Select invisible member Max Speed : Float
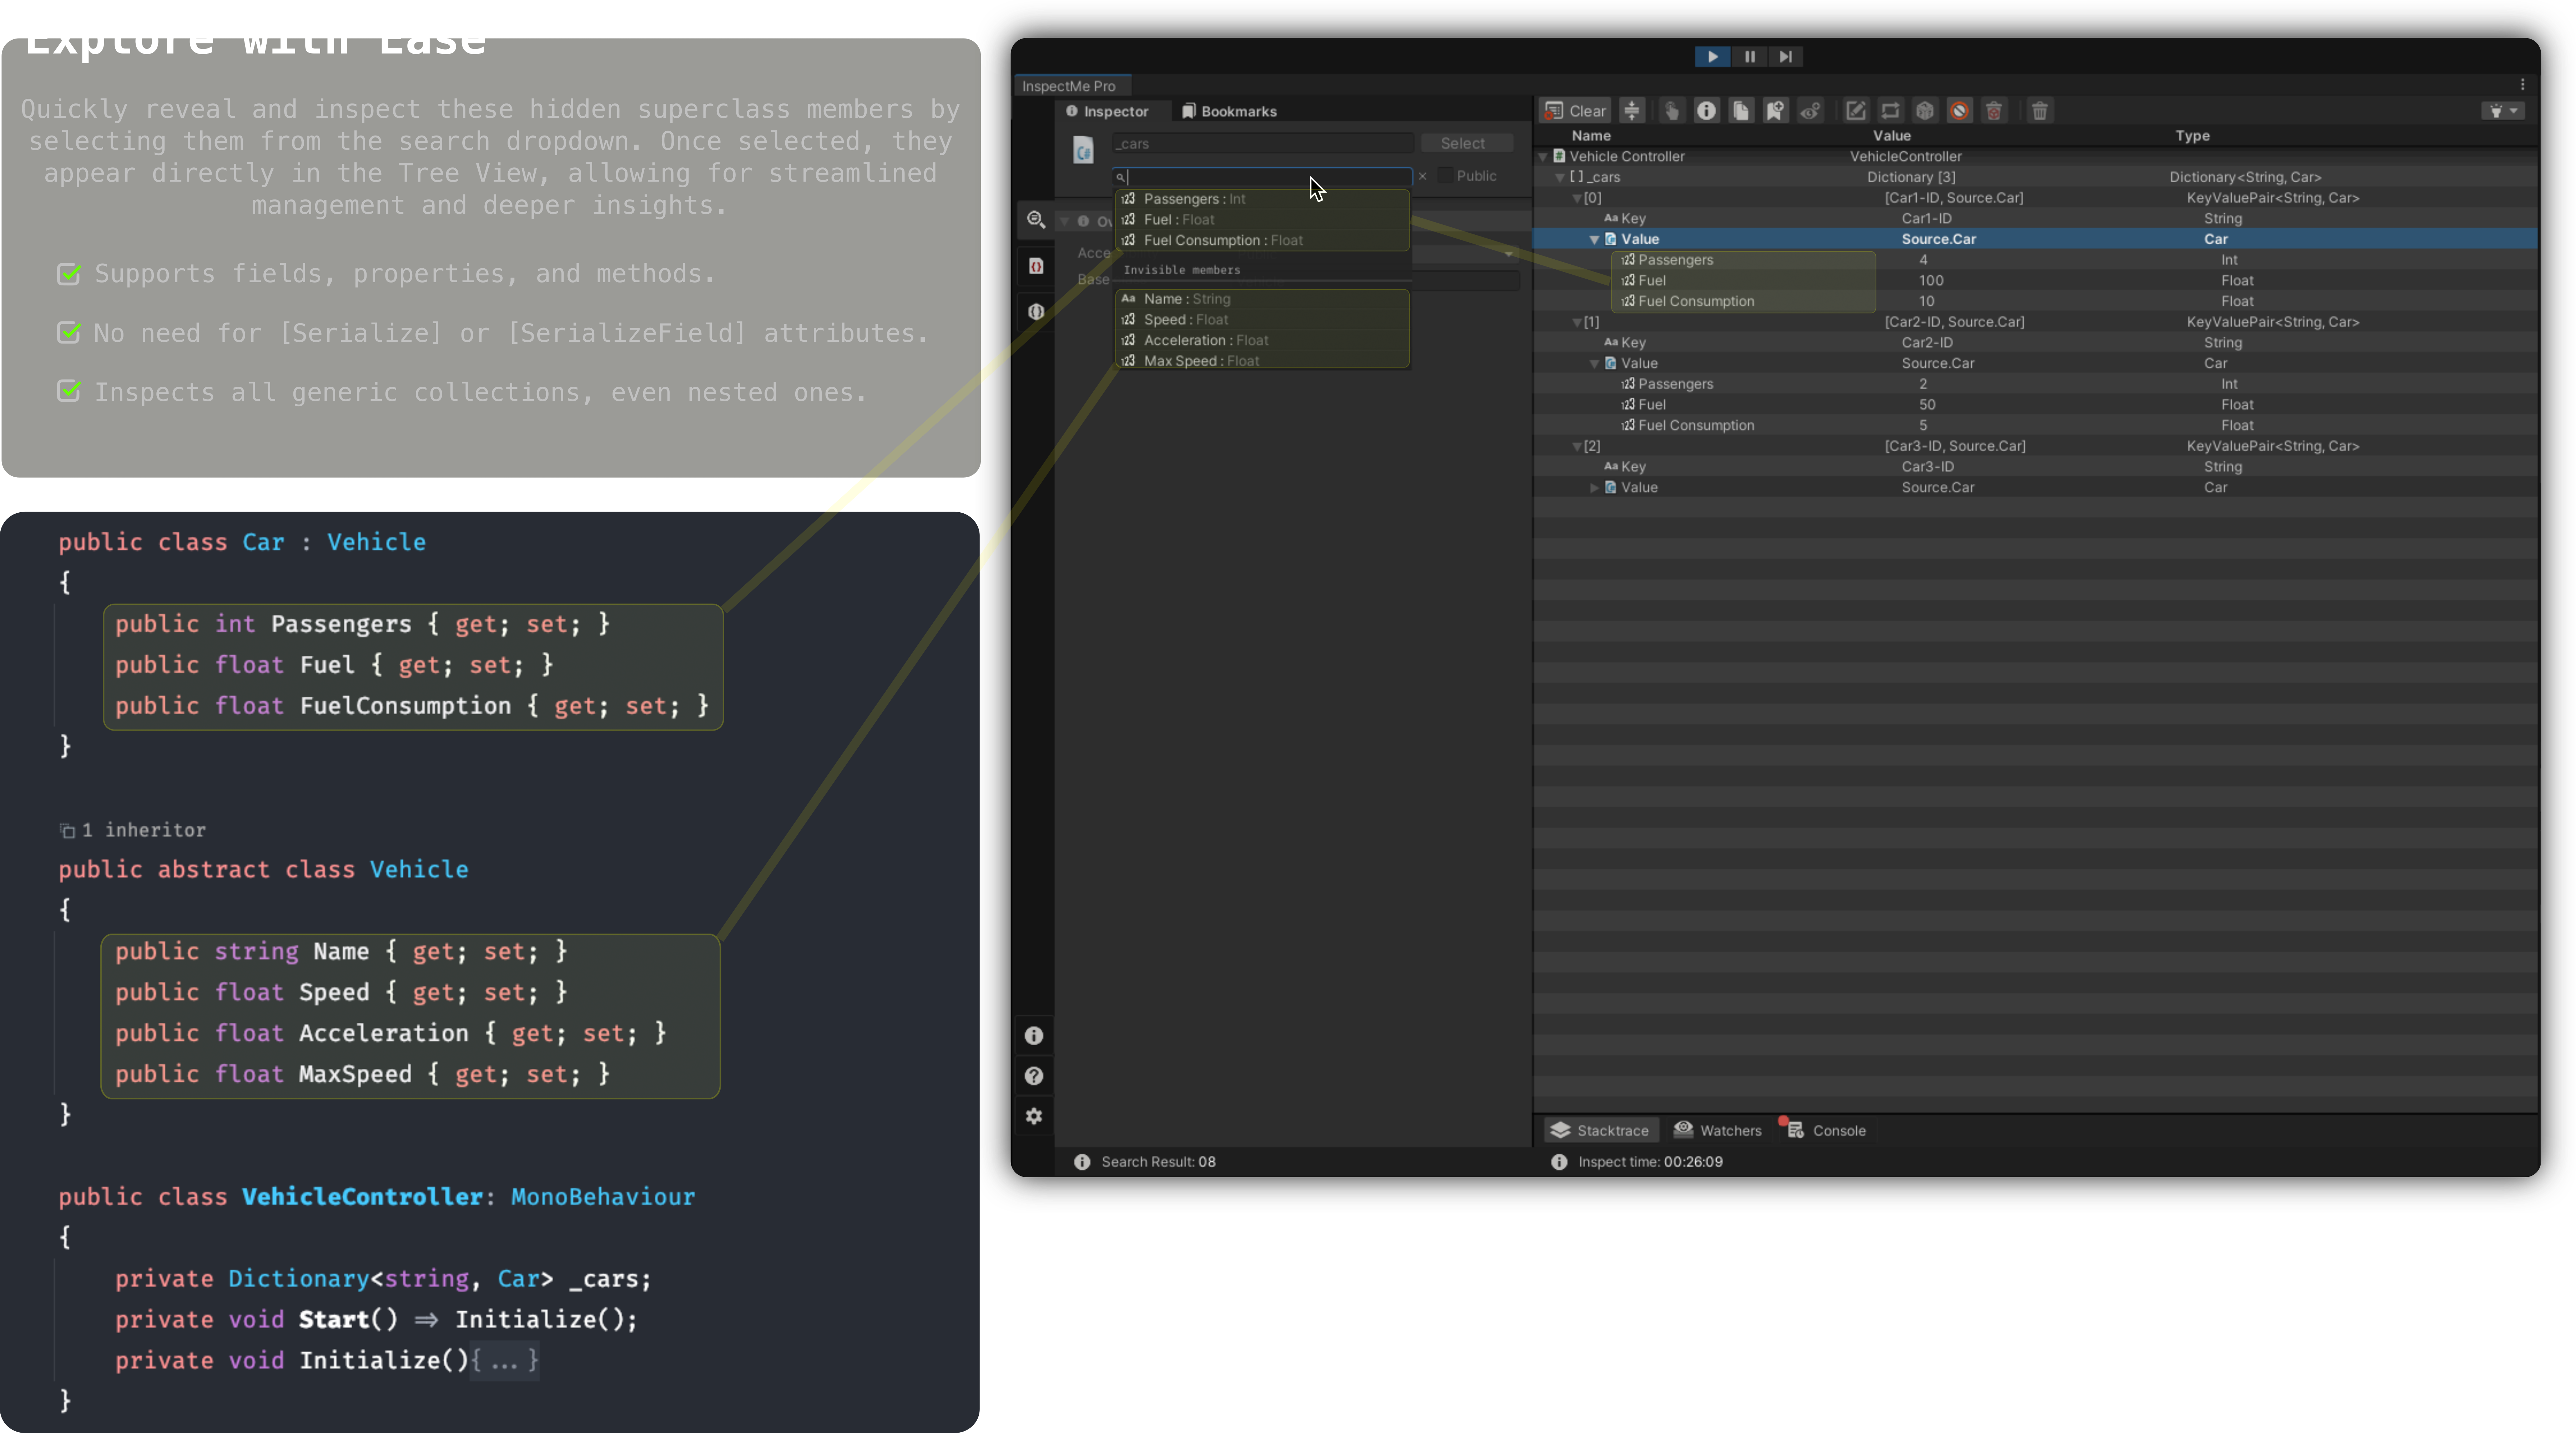The image size is (2576, 1433). pos(1263,361)
